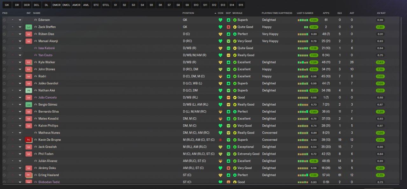This screenshot has width=407, height=189.
Task: Click Jack Grealish's Exceptional morale icon
Action: pyautogui.click(x=235, y=147)
